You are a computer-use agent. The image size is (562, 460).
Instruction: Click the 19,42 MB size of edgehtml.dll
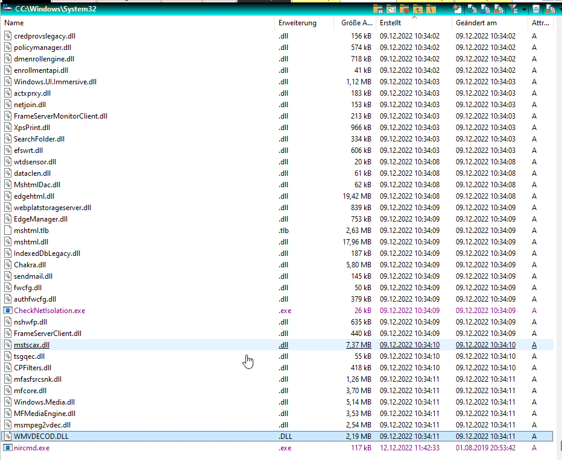click(356, 196)
